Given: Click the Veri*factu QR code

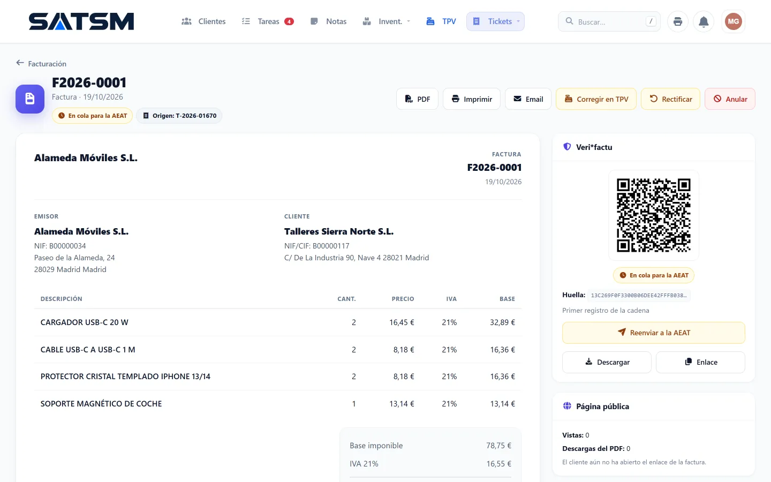Looking at the screenshot, I should pos(654,215).
